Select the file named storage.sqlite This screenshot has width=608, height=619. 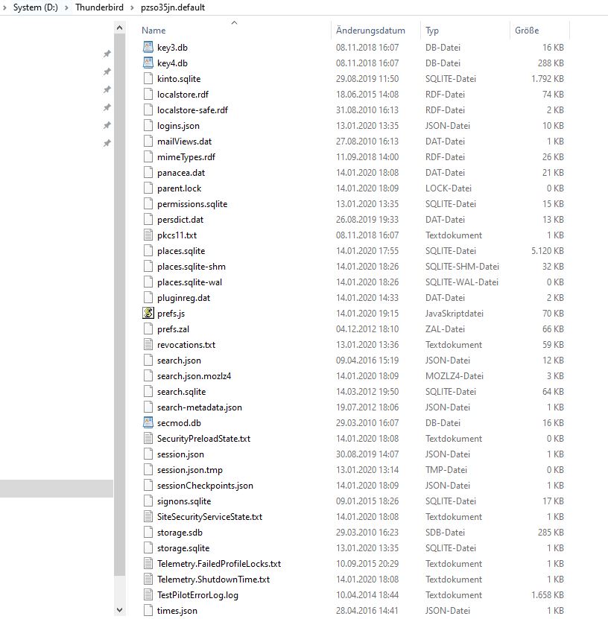tap(183, 548)
